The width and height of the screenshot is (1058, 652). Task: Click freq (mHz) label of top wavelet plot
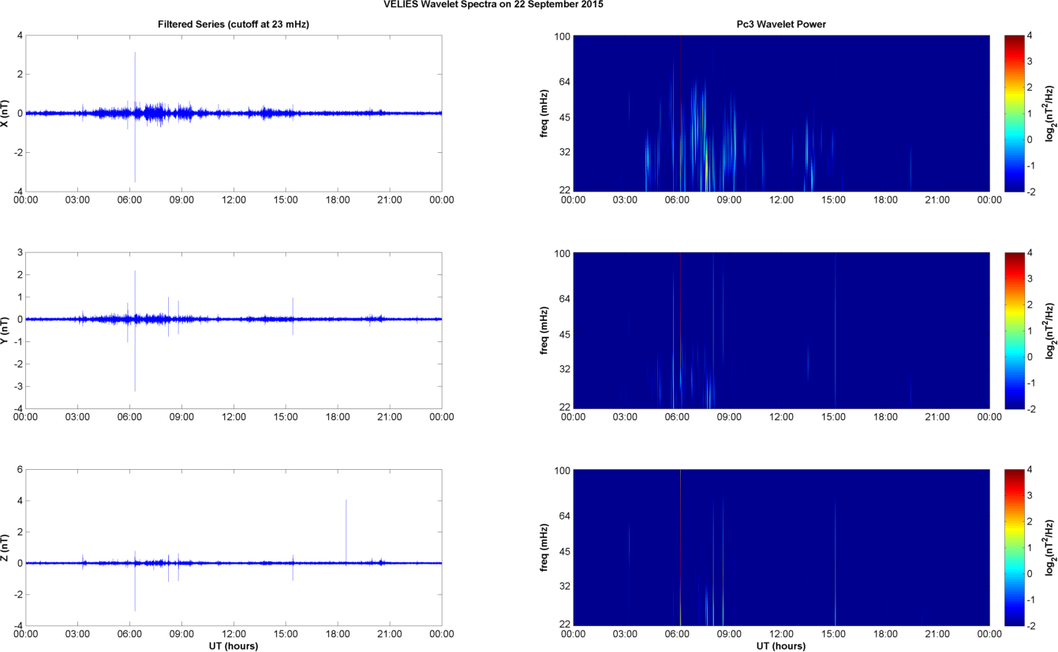coord(545,114)
